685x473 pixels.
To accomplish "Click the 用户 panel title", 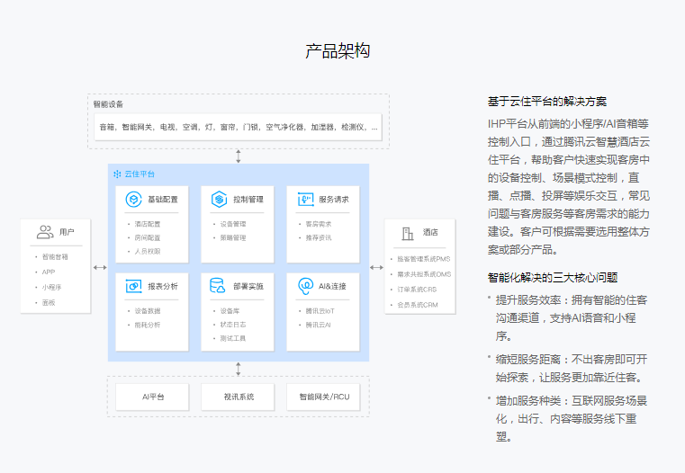I will [67, 232].
